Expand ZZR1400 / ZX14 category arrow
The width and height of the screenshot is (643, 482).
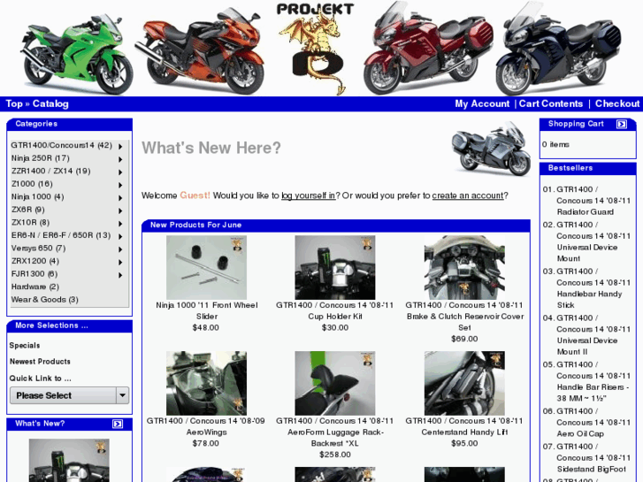tap(120, 172)
